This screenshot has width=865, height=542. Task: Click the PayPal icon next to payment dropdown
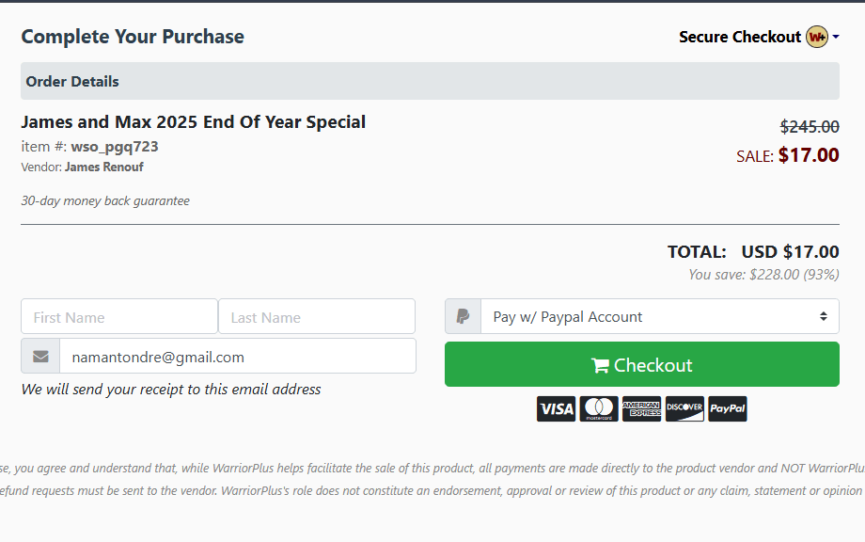point(463,315)
